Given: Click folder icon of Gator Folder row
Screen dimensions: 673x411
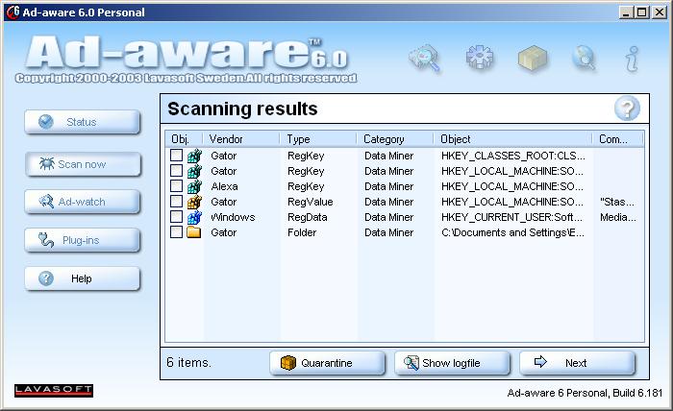Looking at the screenshot, I should (x=194, y=232).
